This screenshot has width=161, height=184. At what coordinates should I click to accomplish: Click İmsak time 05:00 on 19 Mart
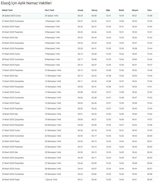pos(80,120)
